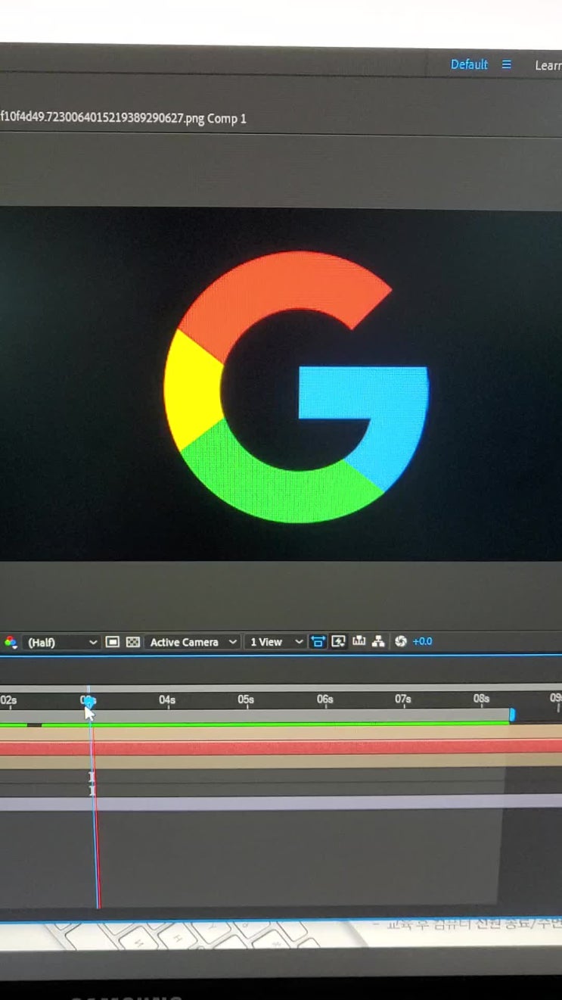Select the red layer bar in timeline

coord(303,747)
